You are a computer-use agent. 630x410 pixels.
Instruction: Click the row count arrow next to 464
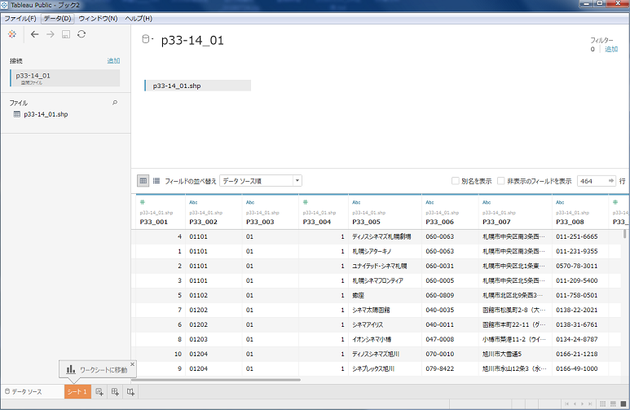pyautogui.click(x=610, y=181)
